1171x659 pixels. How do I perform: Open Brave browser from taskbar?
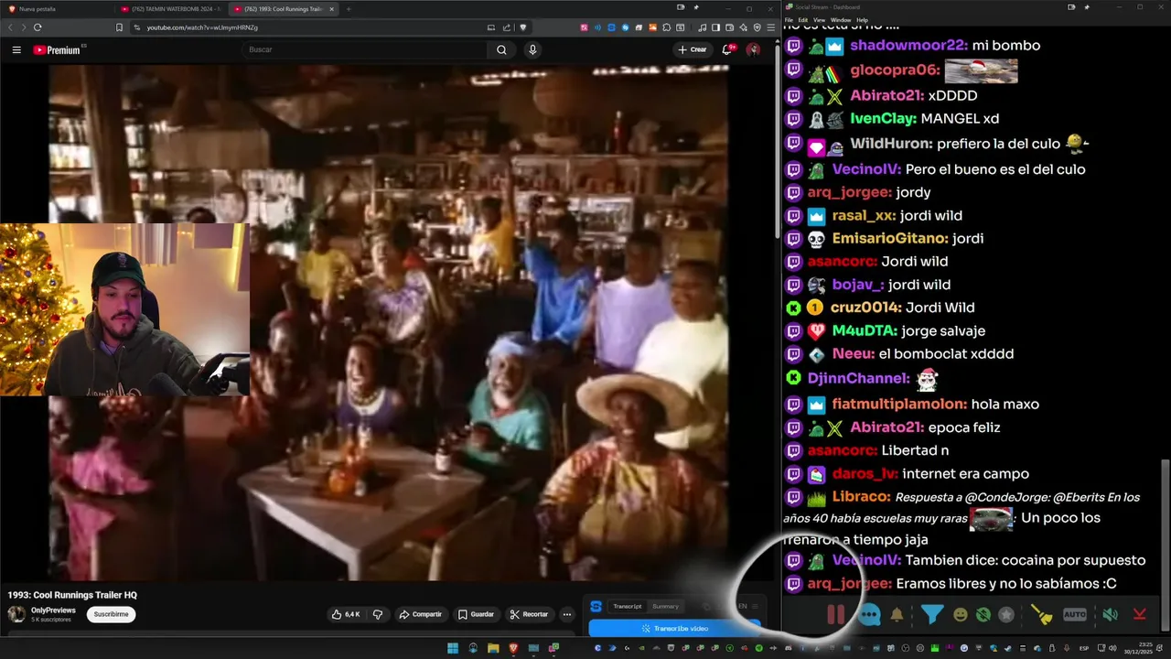point(513,648)
